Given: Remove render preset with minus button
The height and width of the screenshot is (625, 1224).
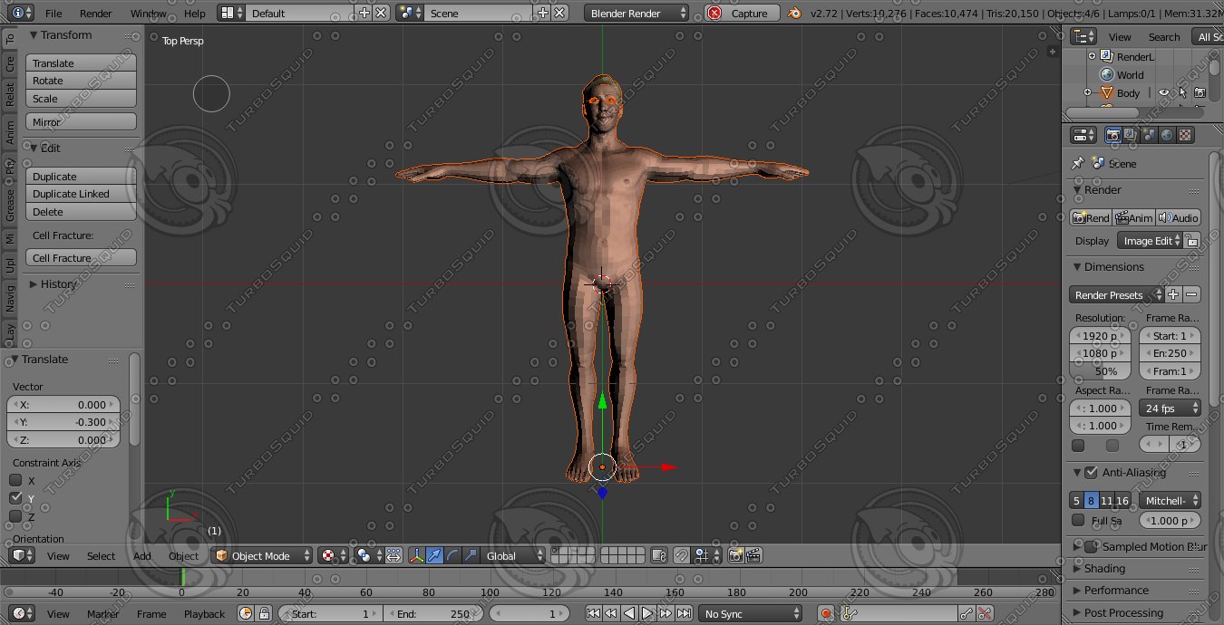Looking at the screenshot, I should [x=1191, y=294].
